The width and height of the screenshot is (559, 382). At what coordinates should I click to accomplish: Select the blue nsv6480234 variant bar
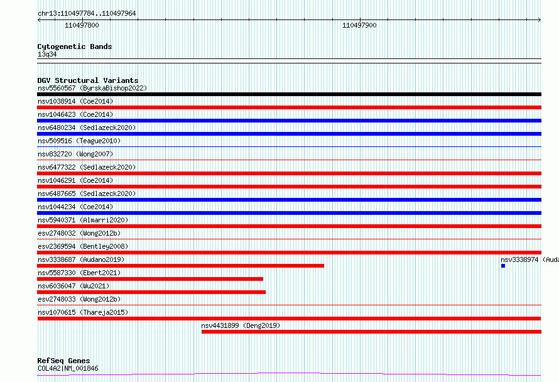pos(289,134)
